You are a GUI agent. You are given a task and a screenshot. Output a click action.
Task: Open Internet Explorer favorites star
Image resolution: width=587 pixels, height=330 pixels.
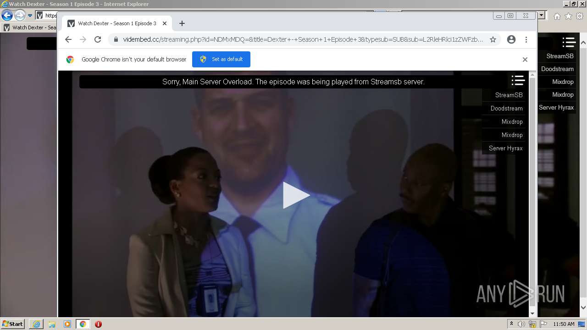coord(568,16)
